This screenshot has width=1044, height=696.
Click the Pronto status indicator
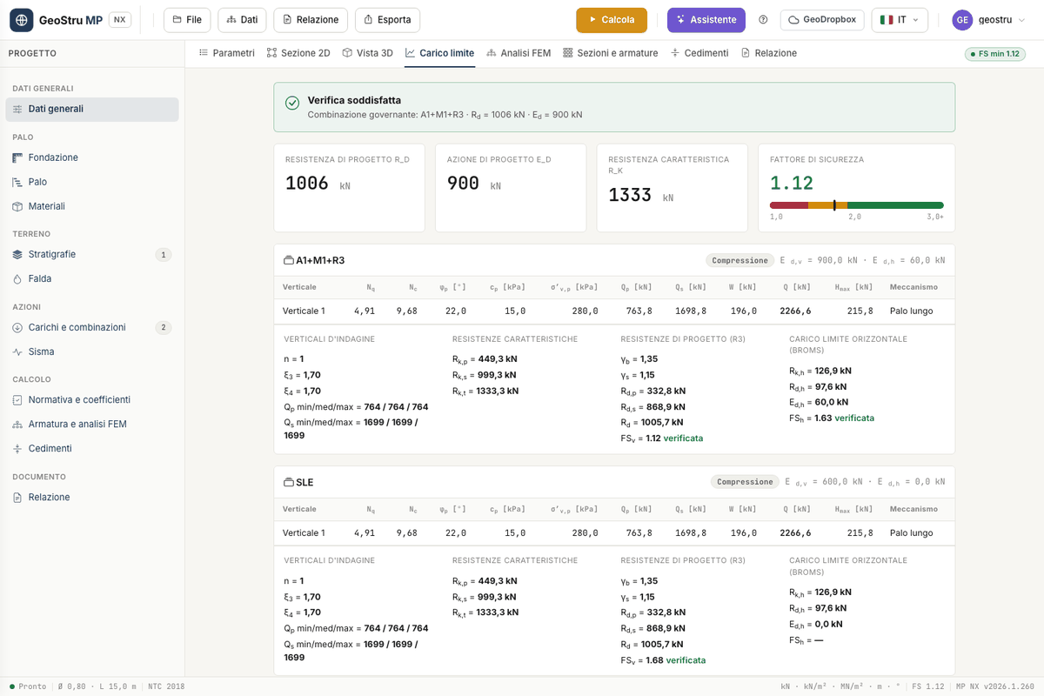[28, 686]
